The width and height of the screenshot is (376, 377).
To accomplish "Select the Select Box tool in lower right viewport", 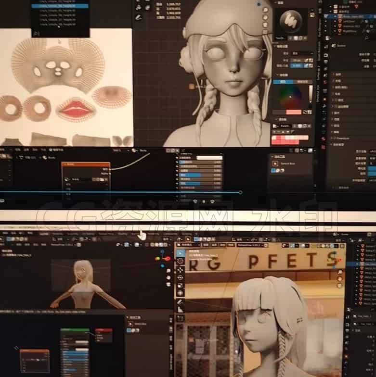I will 180,253.
